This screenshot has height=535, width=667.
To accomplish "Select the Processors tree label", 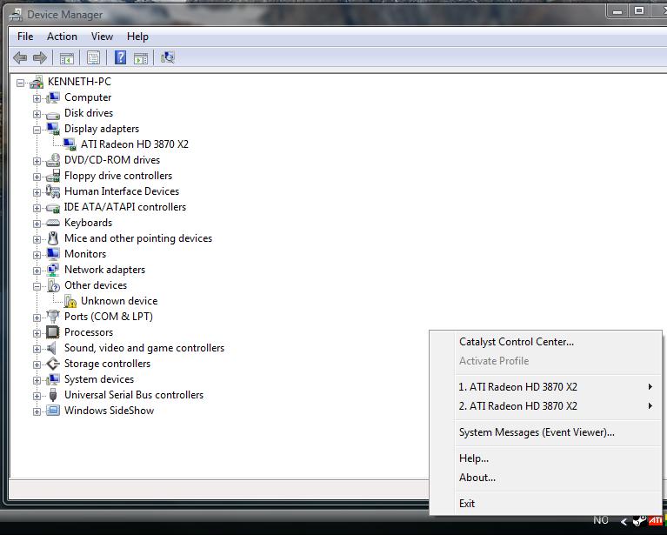I will point(89,332).
